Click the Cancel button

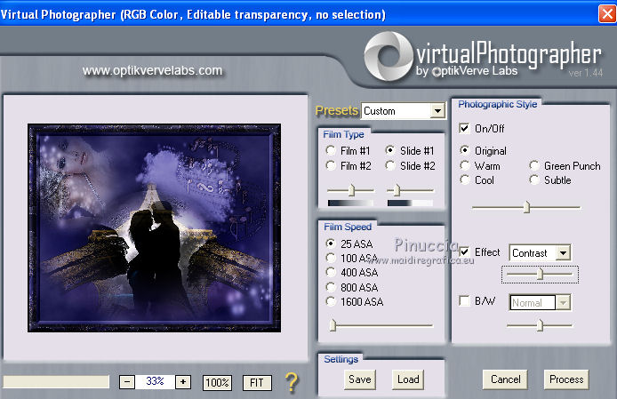coord(505,379)
